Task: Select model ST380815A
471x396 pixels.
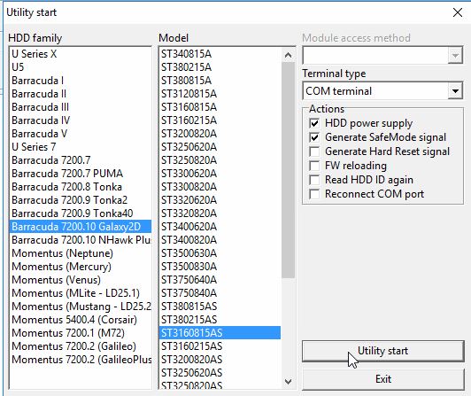Action: [220, 81]
